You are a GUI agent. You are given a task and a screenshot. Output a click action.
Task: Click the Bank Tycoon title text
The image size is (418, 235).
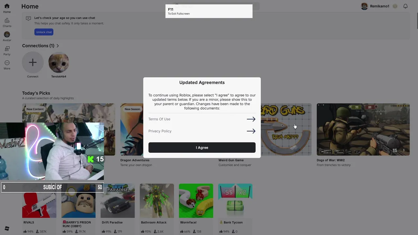tap(233, 223)
